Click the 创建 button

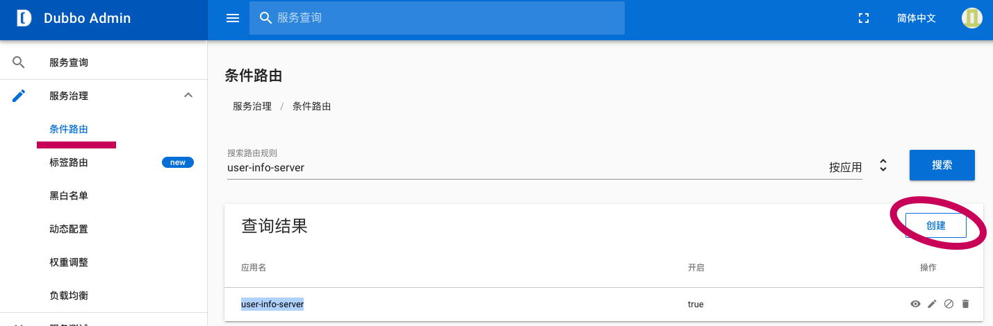pos(935,225)
